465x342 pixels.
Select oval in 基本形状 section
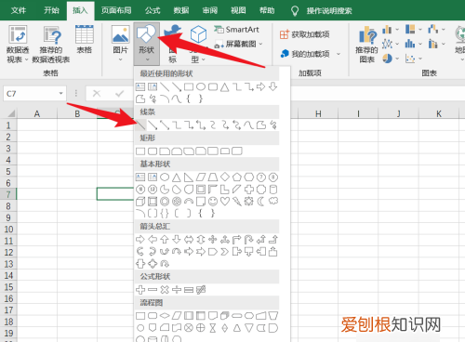165,178
